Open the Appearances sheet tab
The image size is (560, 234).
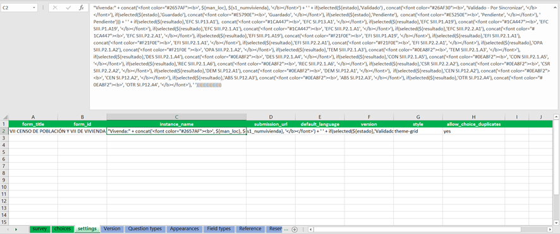185,229
